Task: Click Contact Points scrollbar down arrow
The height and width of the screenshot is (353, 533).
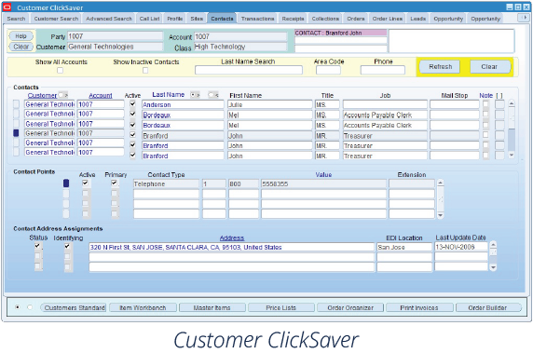Action: 440,215
